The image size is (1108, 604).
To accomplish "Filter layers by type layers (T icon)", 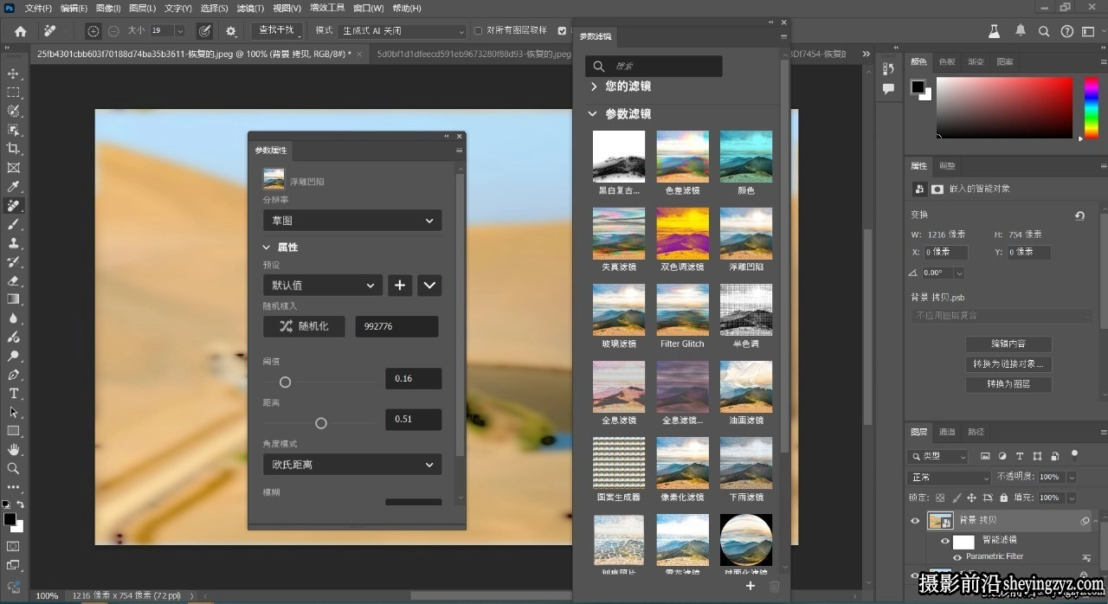I will [1020, 456].
